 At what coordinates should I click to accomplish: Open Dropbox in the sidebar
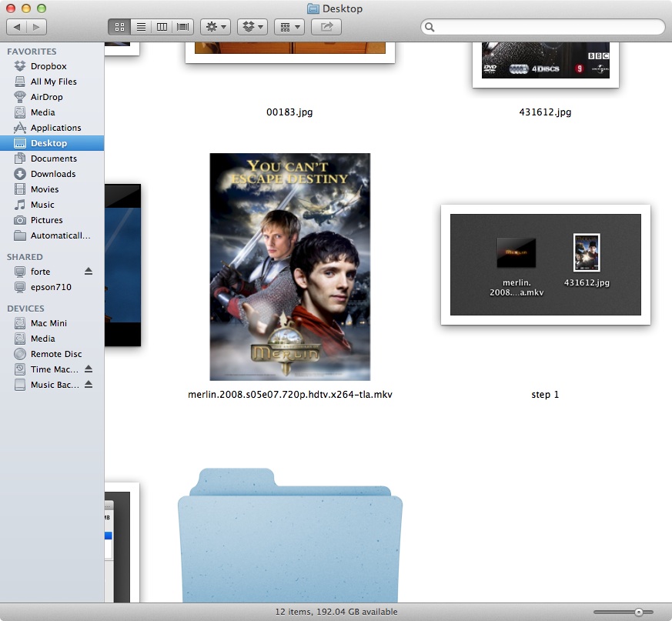52,66
